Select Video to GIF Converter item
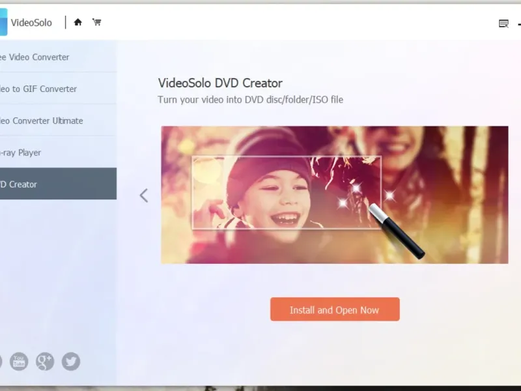The image size is (521, 391). coord(58,89)
